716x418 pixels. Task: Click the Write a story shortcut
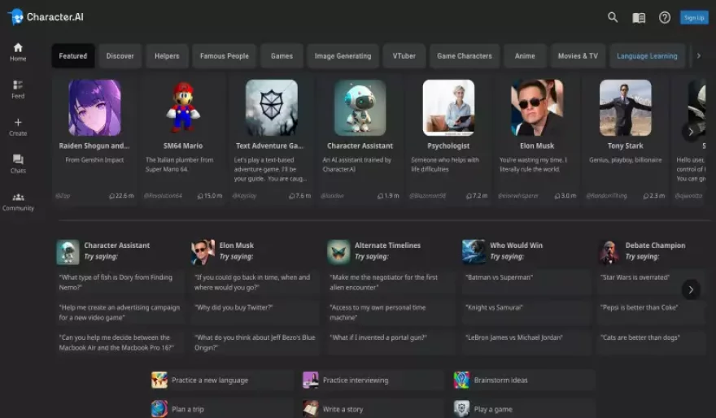373,409
